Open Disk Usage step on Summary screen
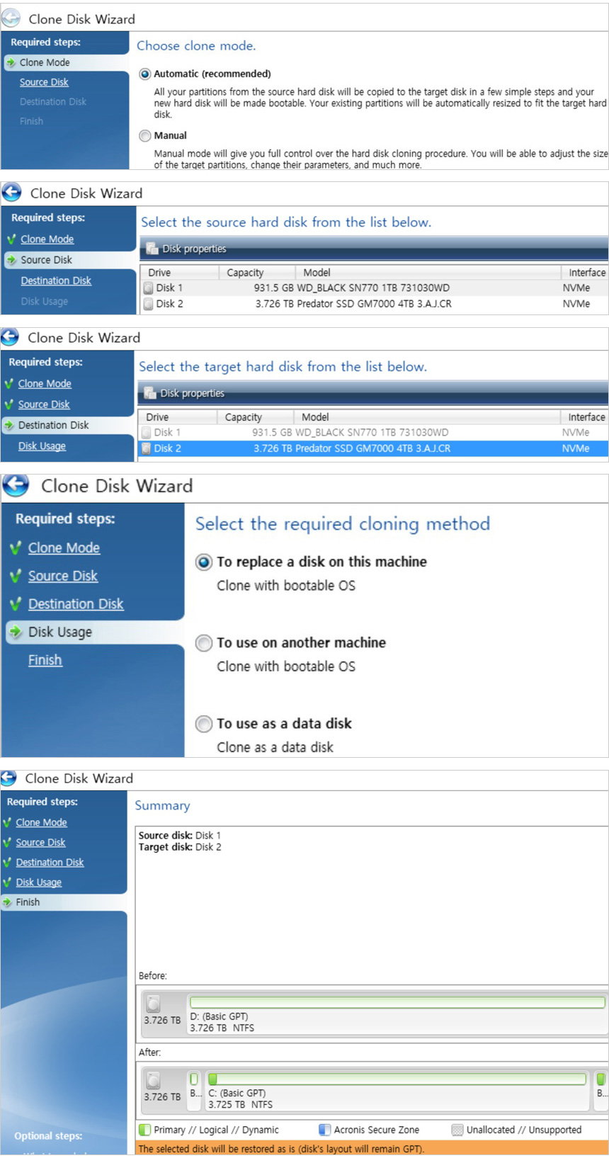609x1158 pixels. click(39, 882)
